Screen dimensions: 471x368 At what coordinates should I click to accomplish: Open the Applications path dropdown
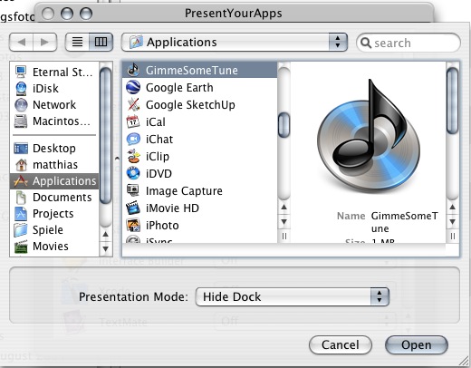coord(235,42)
